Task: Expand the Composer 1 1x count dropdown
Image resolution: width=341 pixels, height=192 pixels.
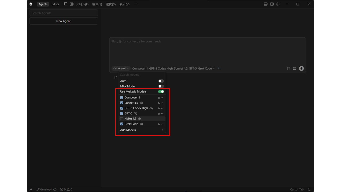Action: pos(160,98)
